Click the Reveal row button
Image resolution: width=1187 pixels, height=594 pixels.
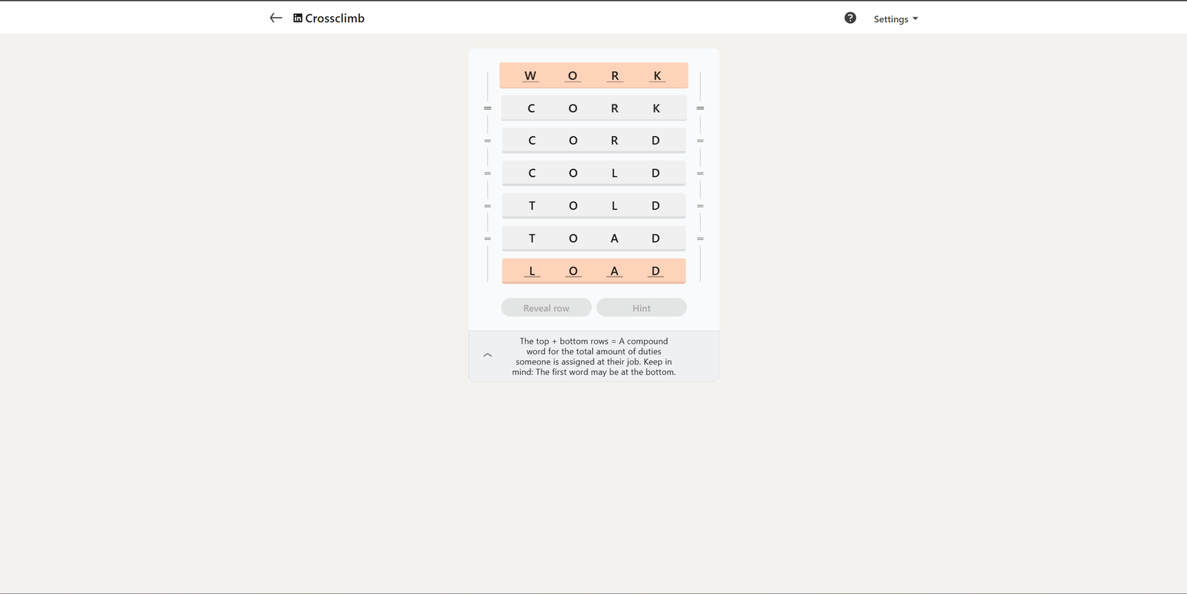(546, 308)
